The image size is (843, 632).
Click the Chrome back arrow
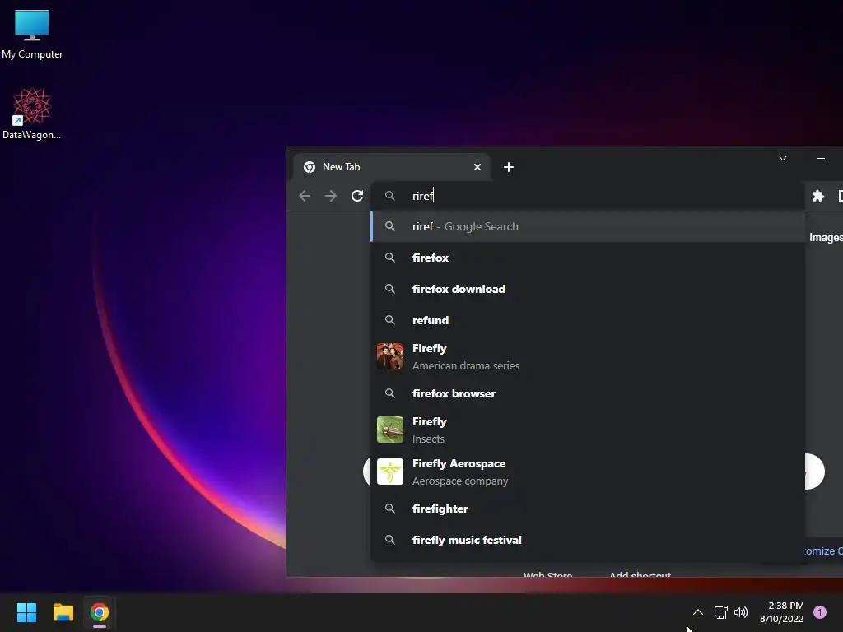[x=305, y=196]
